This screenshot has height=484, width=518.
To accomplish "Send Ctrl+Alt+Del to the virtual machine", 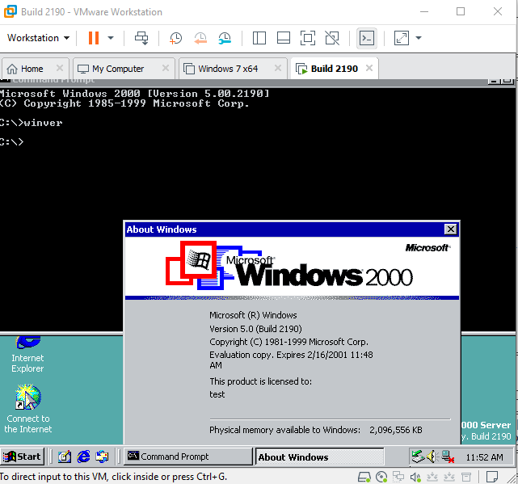I will [x=141, y=38].
